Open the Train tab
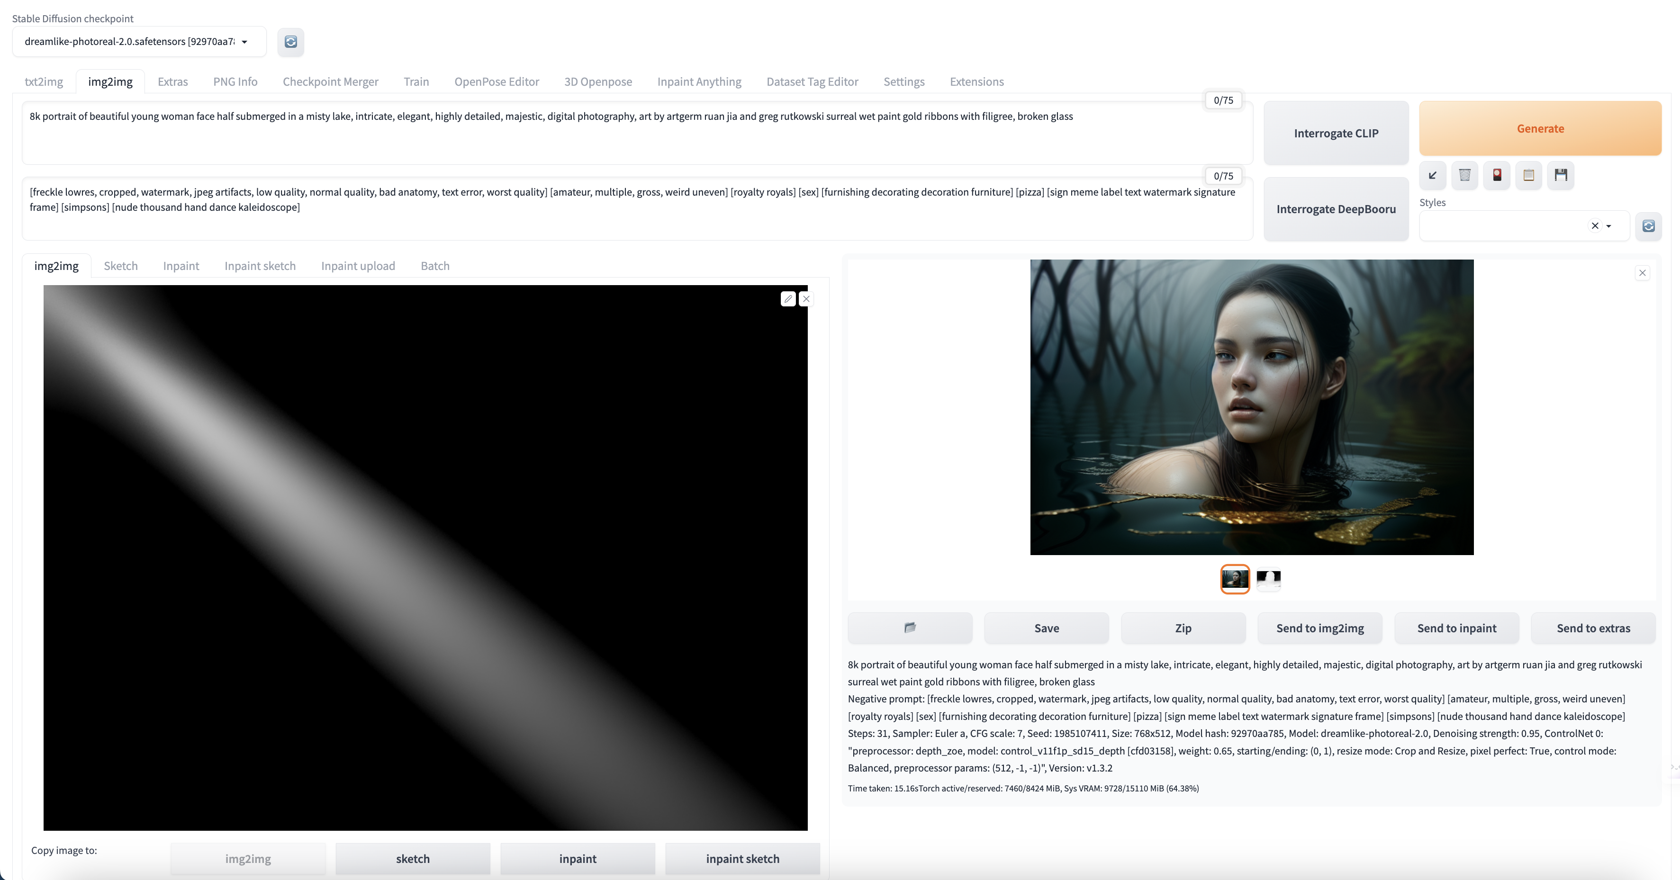This screenshot has height=880, width=1680. [x=416, y=81]
